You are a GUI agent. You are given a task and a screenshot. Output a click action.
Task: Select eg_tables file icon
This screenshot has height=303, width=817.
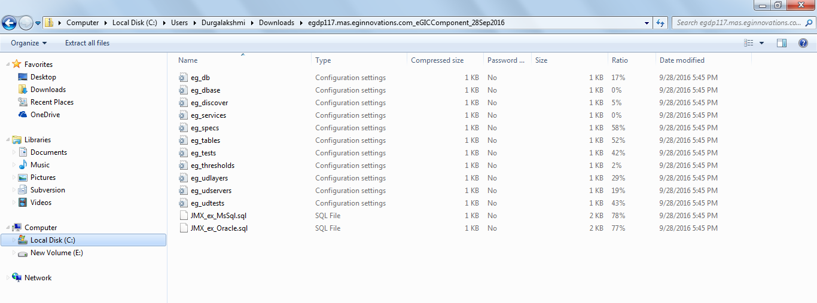pyautogui.click(x=183, y=140)
